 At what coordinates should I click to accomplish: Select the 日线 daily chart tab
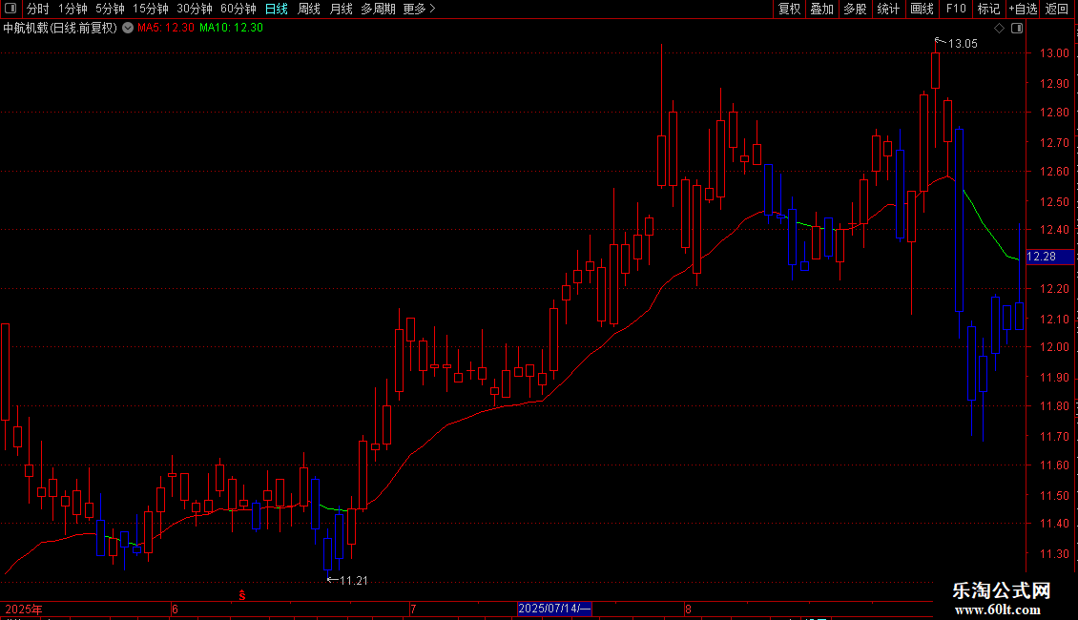277,9
